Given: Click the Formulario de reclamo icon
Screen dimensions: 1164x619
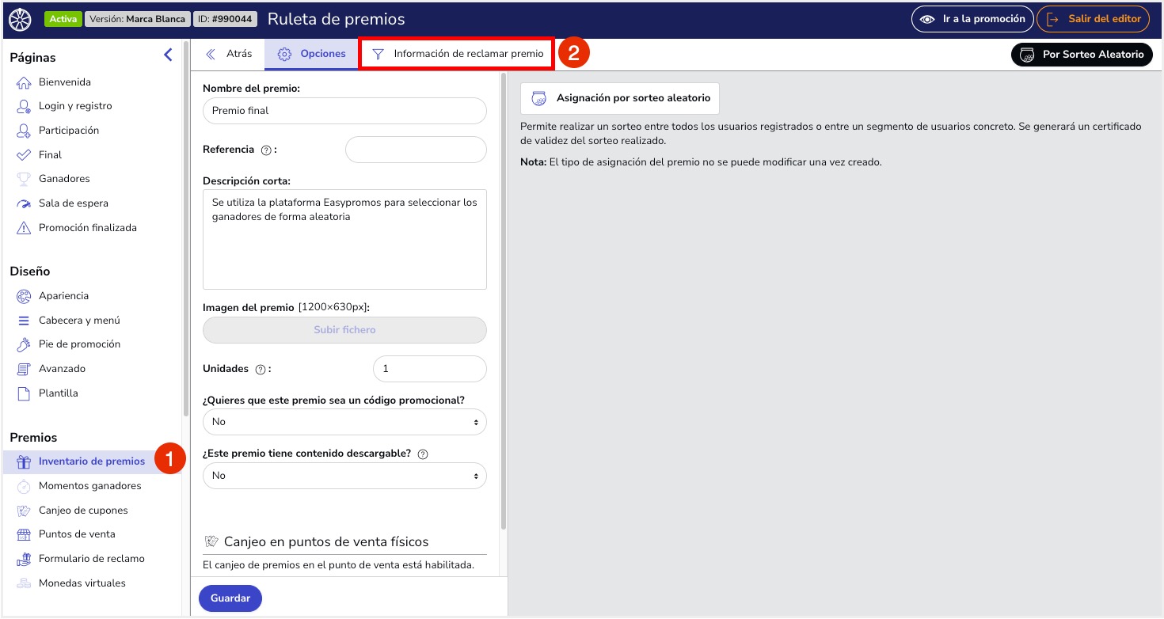Looking at the screenshot, I should point(24,559).
